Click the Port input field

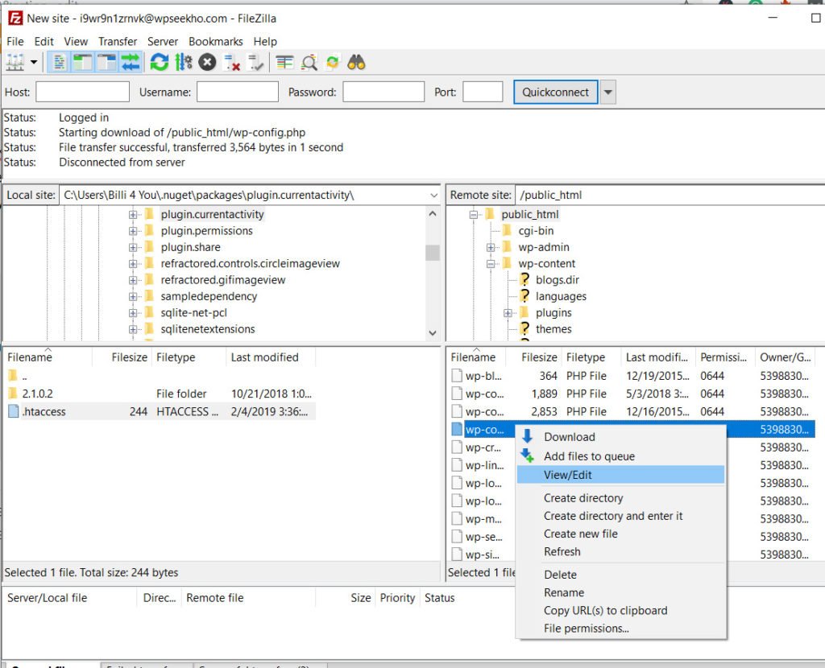(483, 92)
